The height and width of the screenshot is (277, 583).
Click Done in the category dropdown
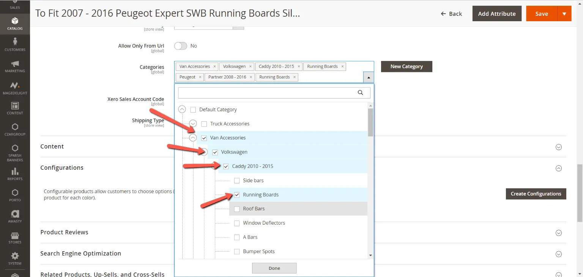274,268
